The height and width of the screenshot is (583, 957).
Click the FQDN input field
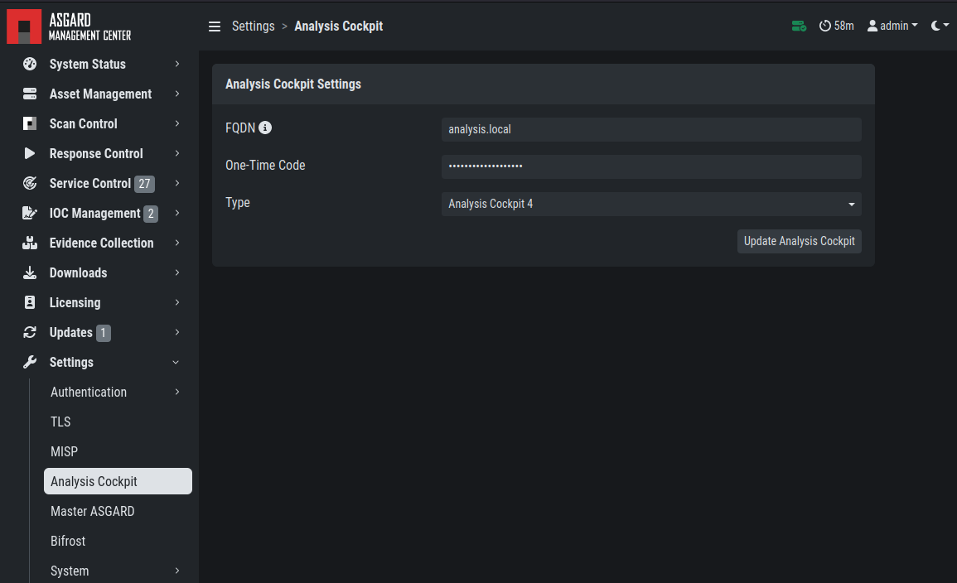[x=651, y=130]
